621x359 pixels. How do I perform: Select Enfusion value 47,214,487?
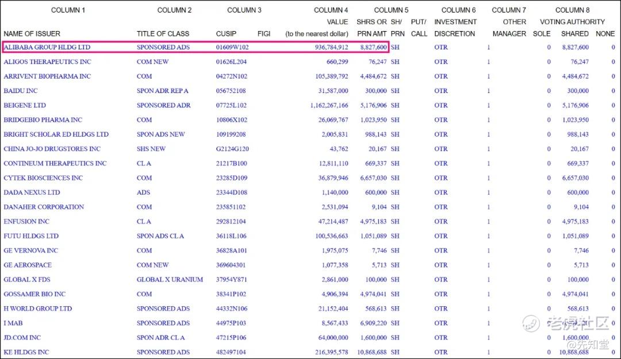333,222
